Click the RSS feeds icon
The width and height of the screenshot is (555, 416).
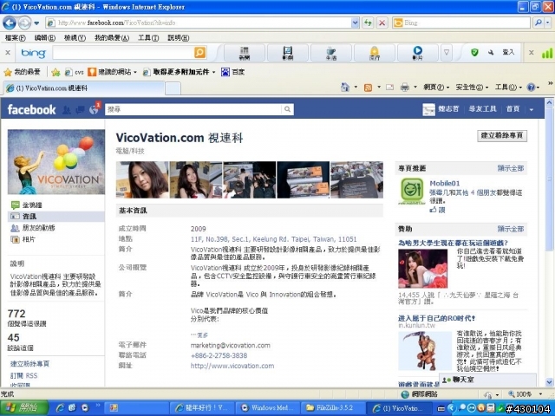tap(368, 88)
